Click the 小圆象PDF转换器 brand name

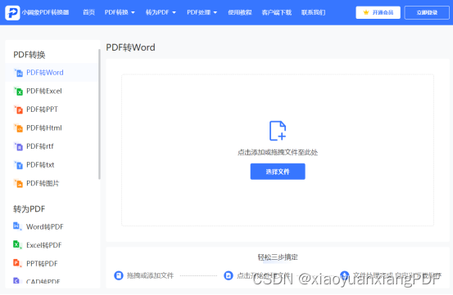coord(45,12)
